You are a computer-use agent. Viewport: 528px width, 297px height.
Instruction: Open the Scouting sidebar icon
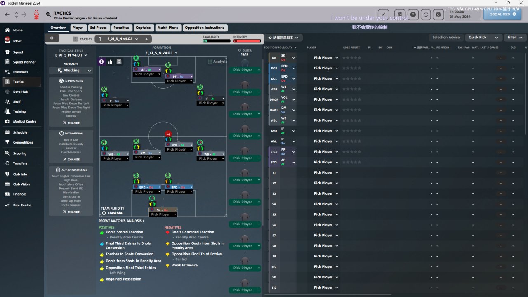point(7,153)
